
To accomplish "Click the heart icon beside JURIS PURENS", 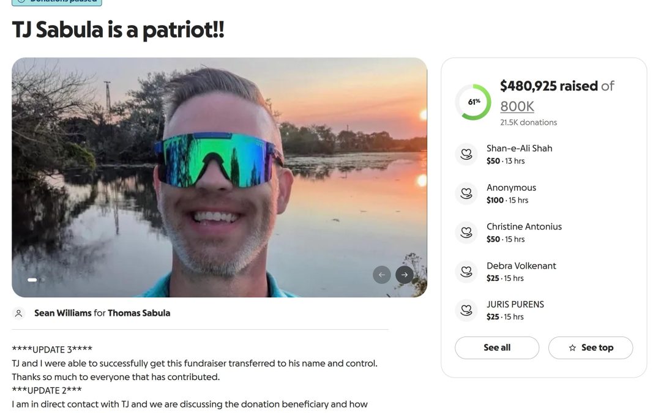I will click(x=466, y=310).
